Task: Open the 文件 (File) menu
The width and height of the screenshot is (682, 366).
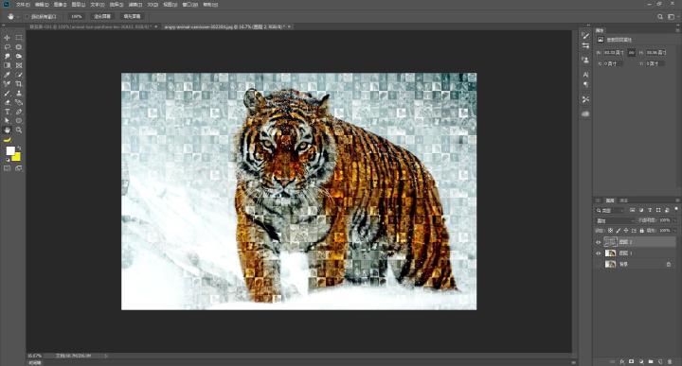Action: 23,5
